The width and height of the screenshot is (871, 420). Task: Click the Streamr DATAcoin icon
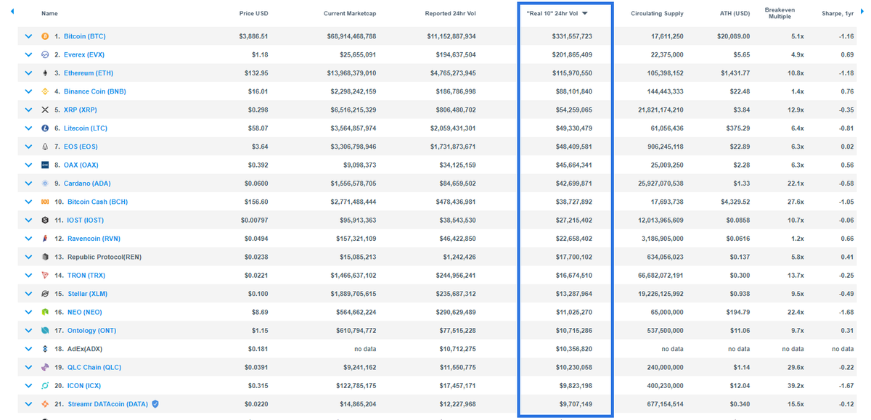pyautogui.click(x=45, y=404)
